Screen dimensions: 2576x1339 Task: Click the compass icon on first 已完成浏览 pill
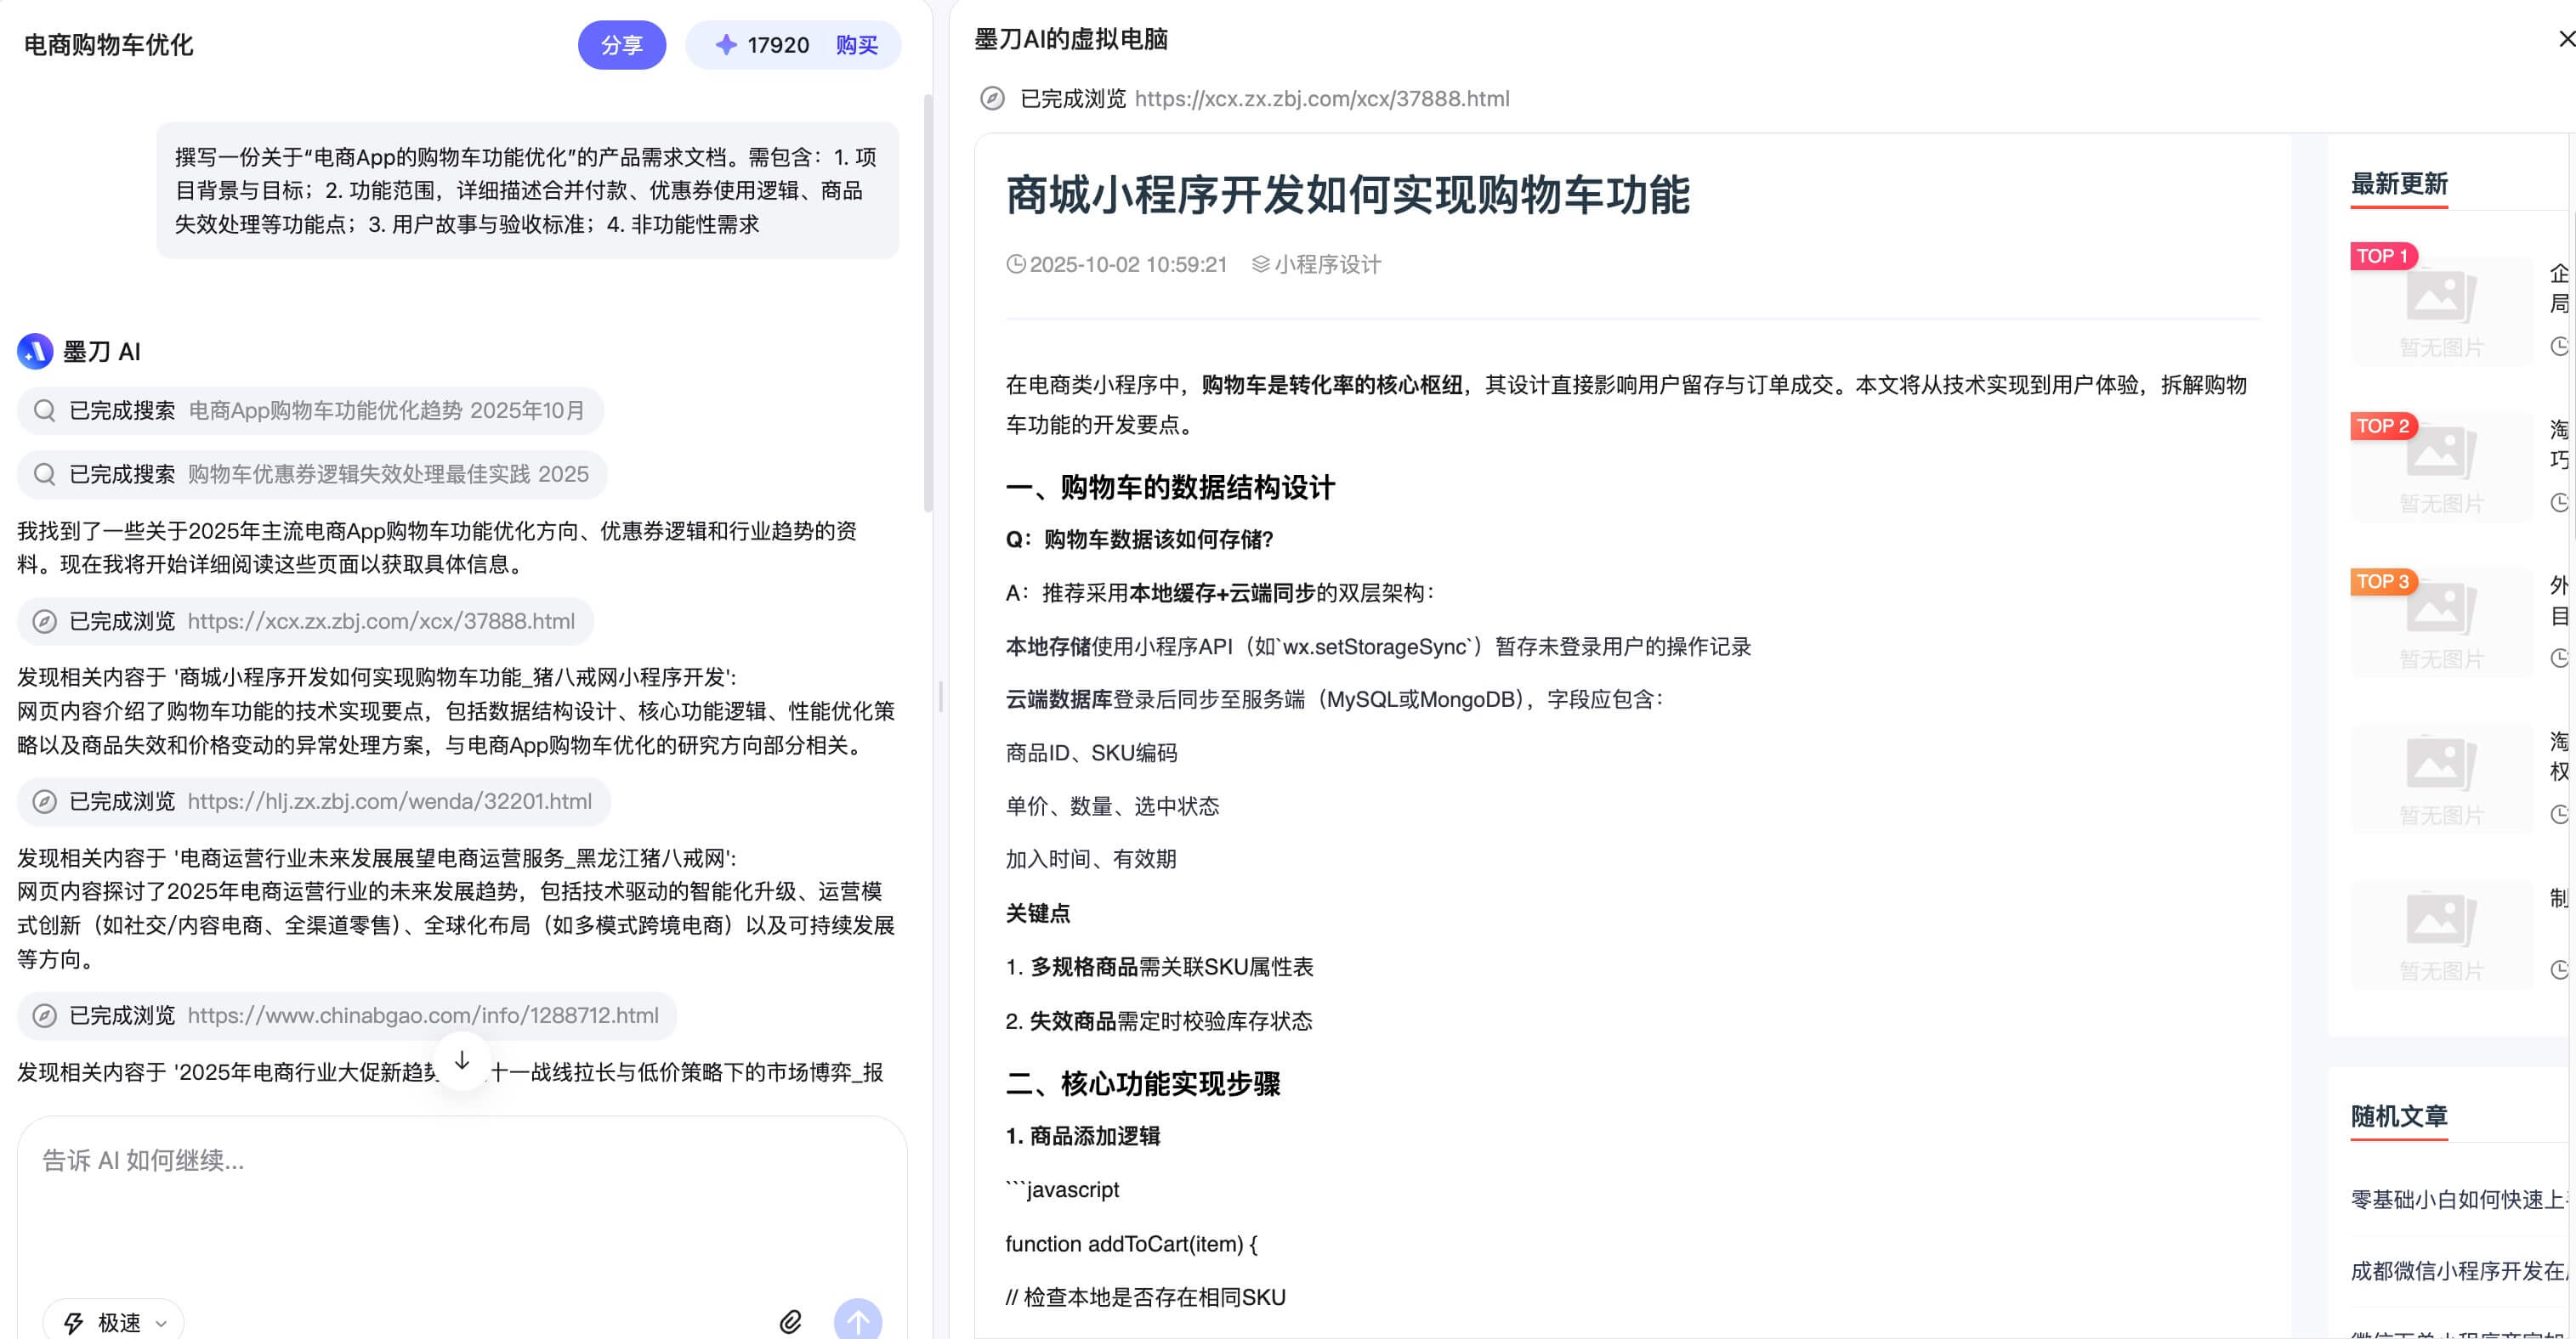44,620
